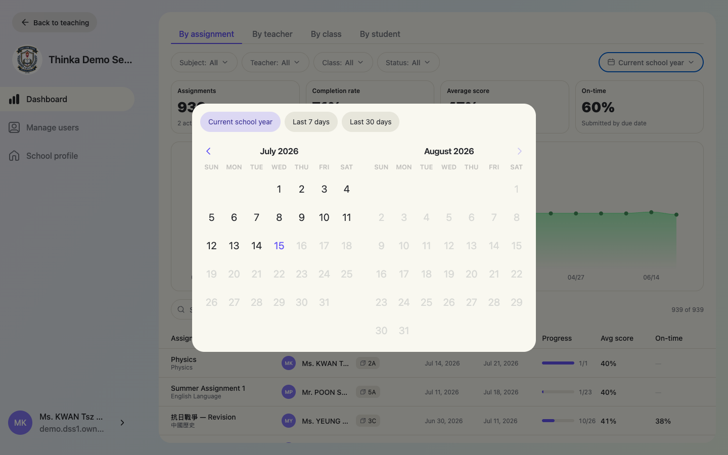Click the 3C class badge

point(368,421)
